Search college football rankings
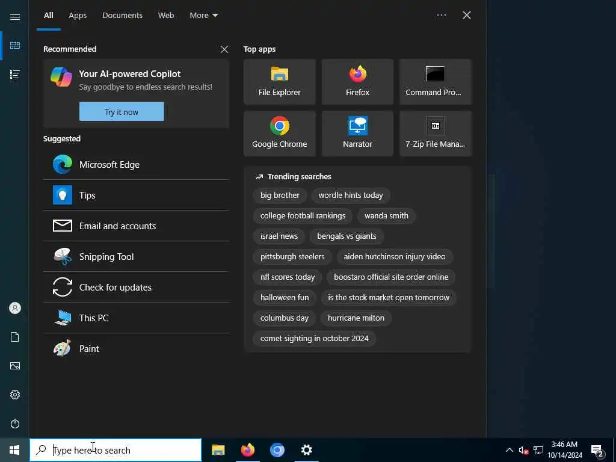 pos(303,216)
